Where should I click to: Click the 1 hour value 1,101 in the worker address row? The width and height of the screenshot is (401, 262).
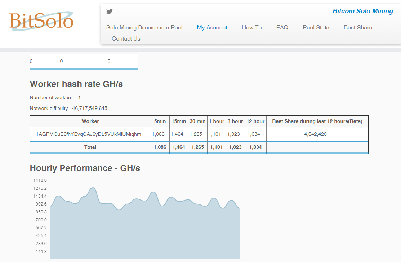tap(215, 134)
